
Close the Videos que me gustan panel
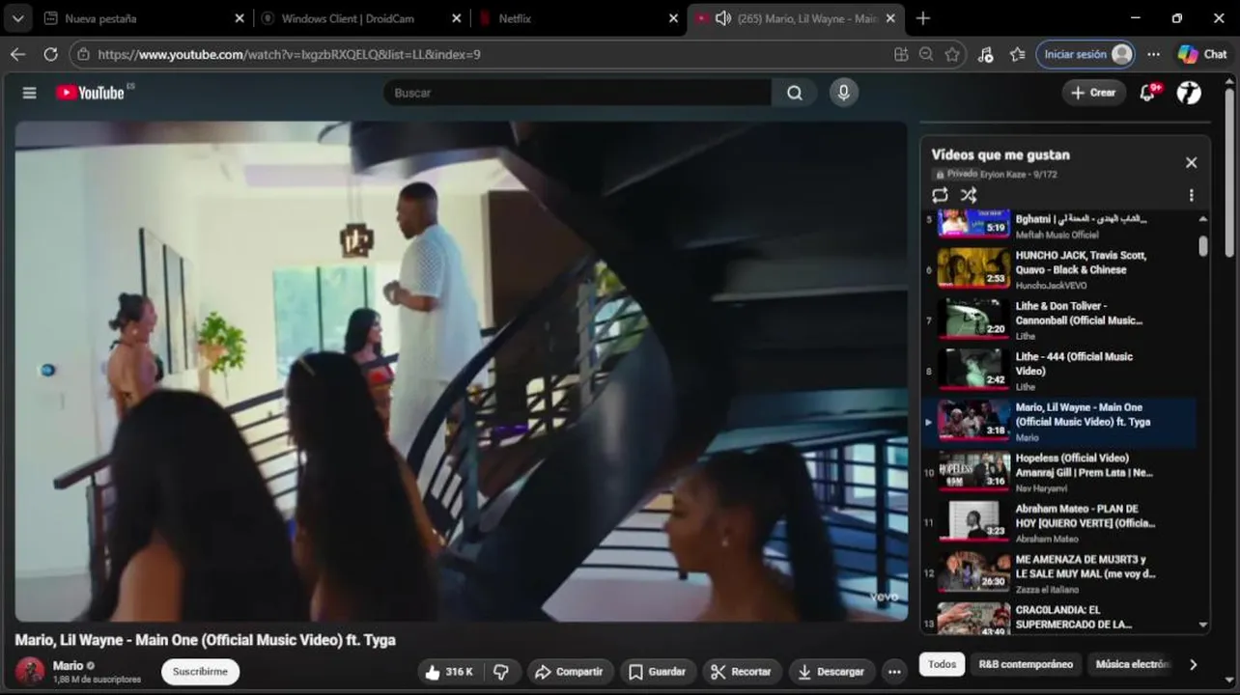[1191, 163]
